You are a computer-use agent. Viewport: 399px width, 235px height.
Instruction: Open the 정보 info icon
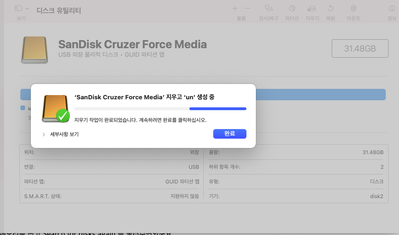point(392,9)
